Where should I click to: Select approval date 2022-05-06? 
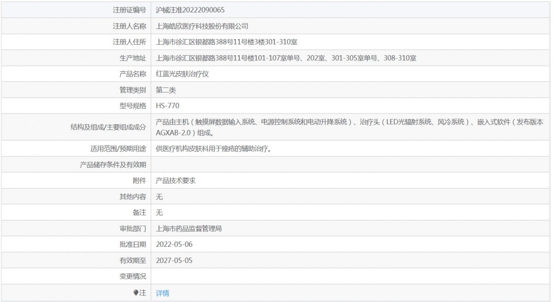pyautogui.click(x=174, y=244)
